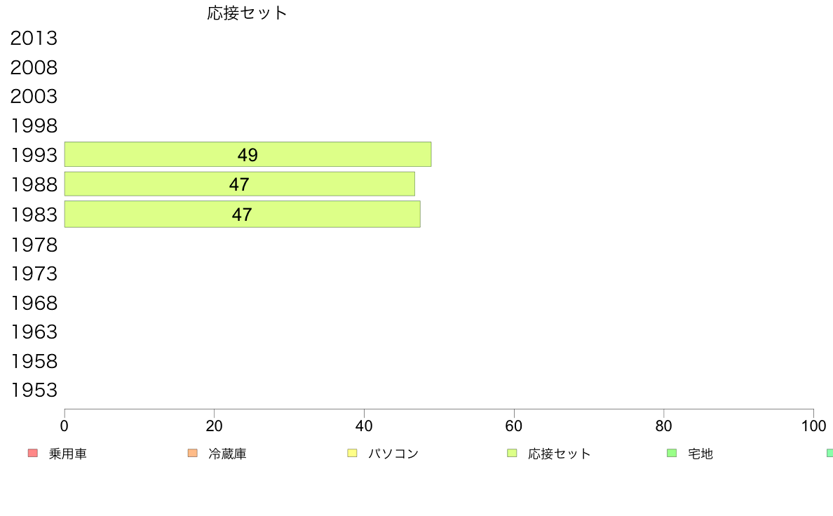Screen dimensions: 833x516
Task: Click the green 宅地 legend swatch
Action: point(672,453)
